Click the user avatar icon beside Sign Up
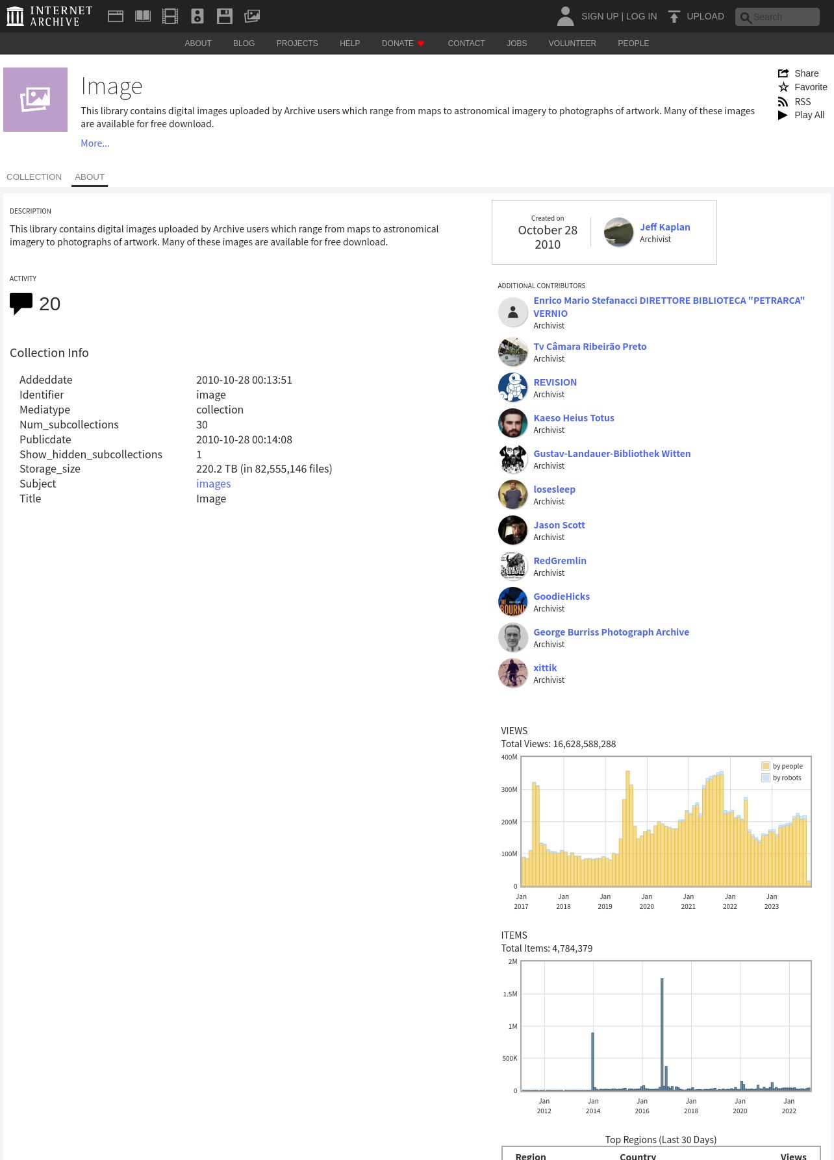 click(566, 16)
